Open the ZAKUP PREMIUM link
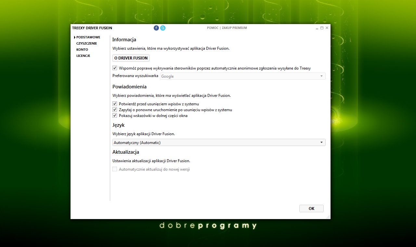The width and height of the screenshot is (416, 247). pyautogui.click(x=234, y=28)
